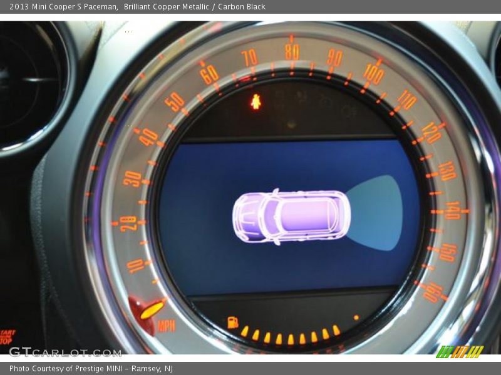Click the 20 mark on speedometer

point(128,223)
